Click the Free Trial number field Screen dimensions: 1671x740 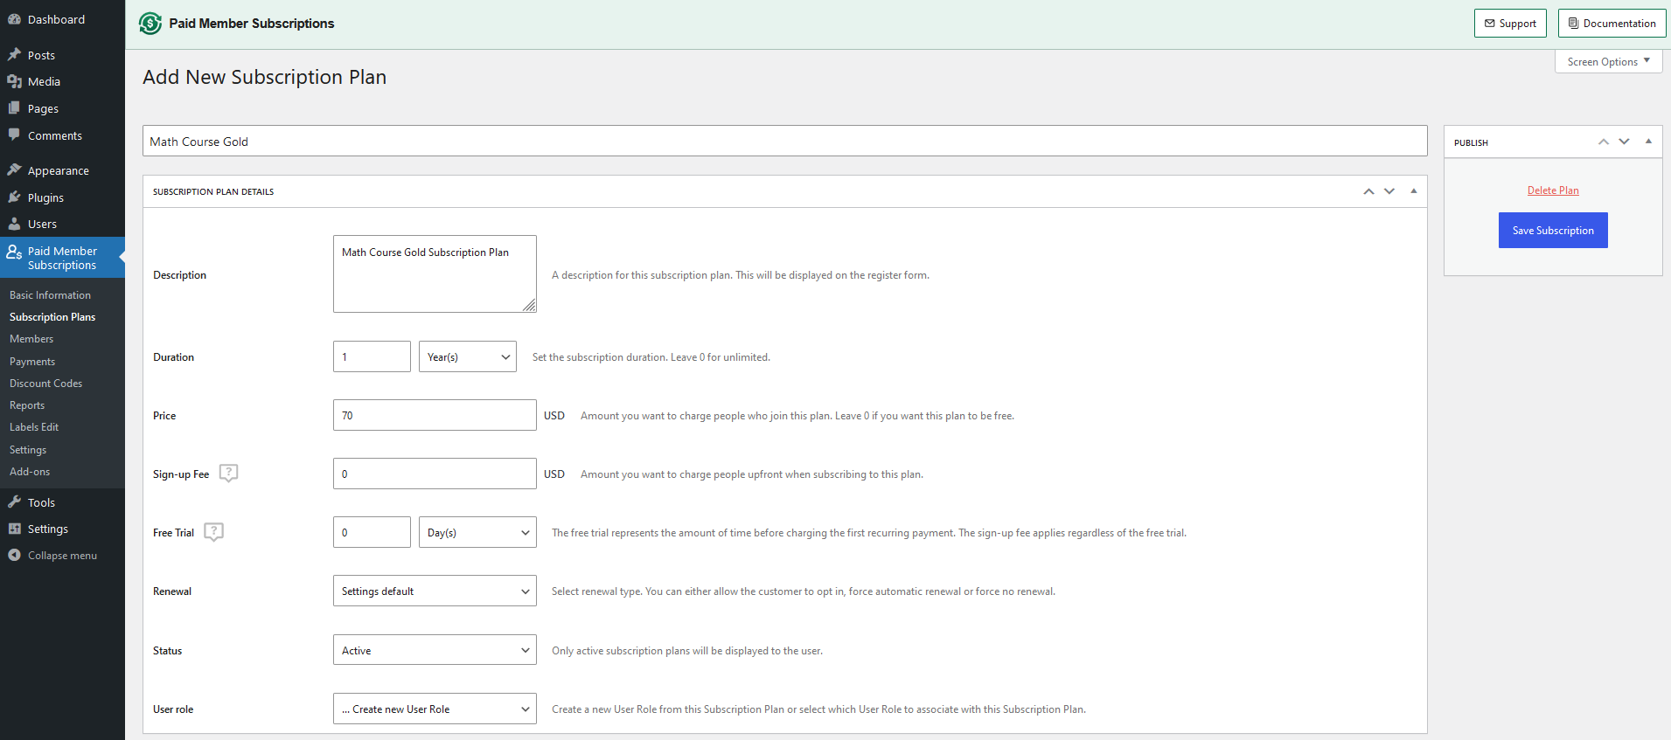[x=372, y=532]
